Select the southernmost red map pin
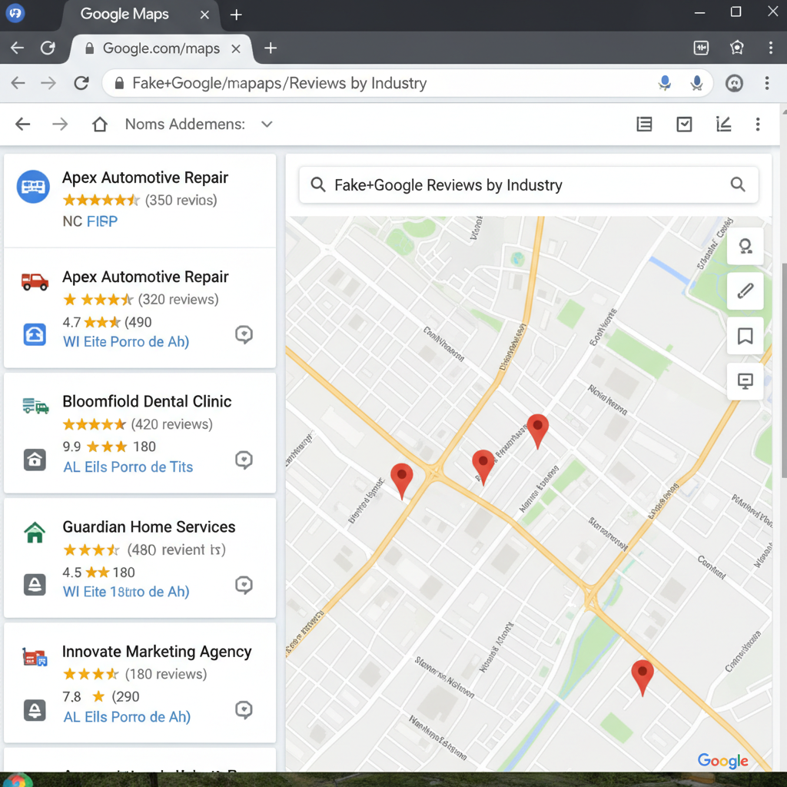The height and width of the screenshot is (787, 787). [643, 677]
